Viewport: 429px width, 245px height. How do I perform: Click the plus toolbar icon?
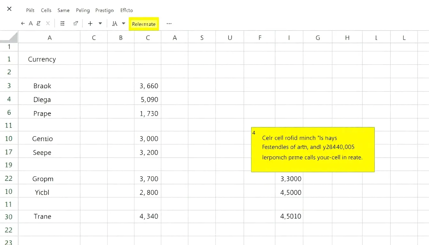(90, 24)
